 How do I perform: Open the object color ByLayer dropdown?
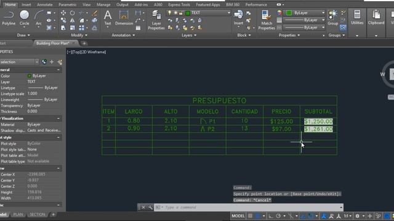pyautogui.click(x=323, y=13)
